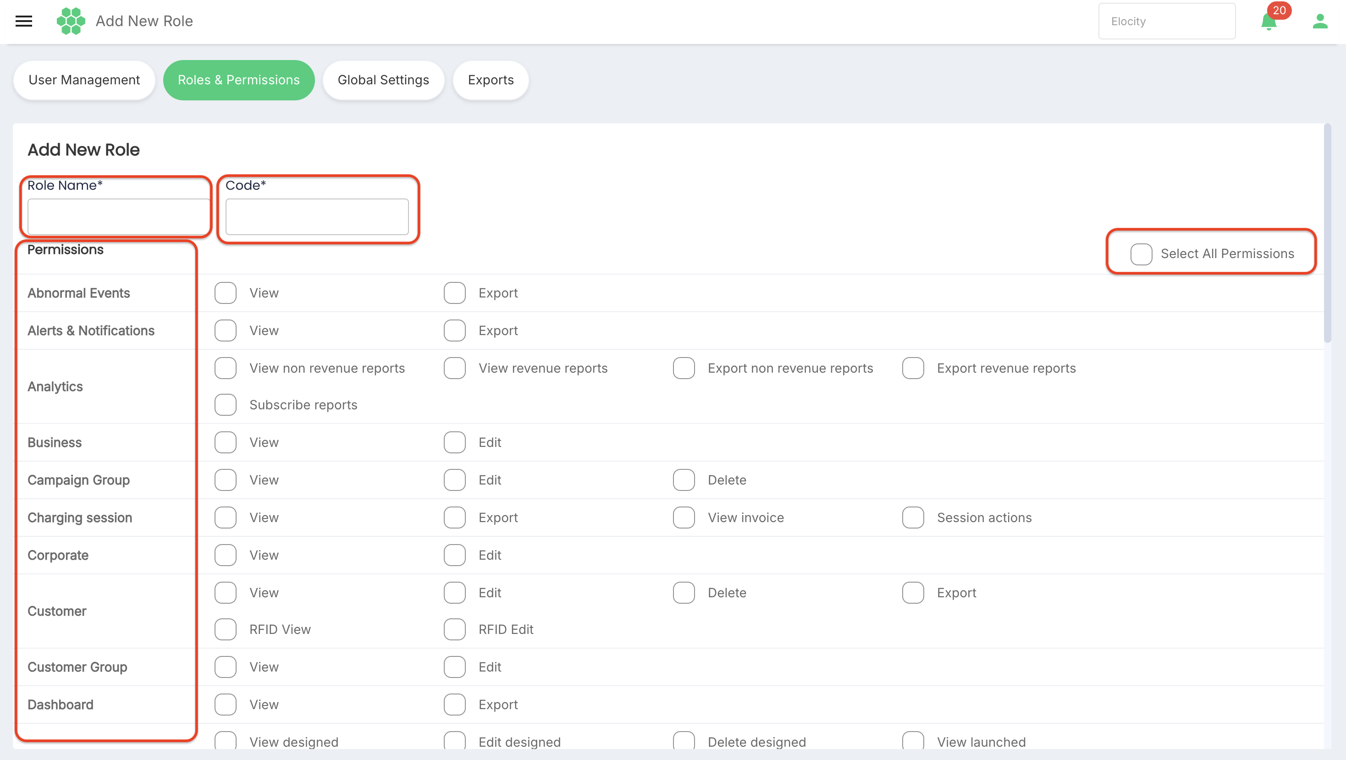Check the View launched checkbox
The image size is (1346, 760).
click(x=913, y=741)
